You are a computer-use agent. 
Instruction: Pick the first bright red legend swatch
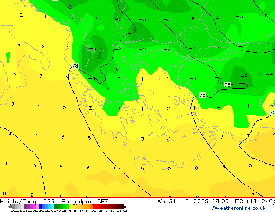coord(95,207)
